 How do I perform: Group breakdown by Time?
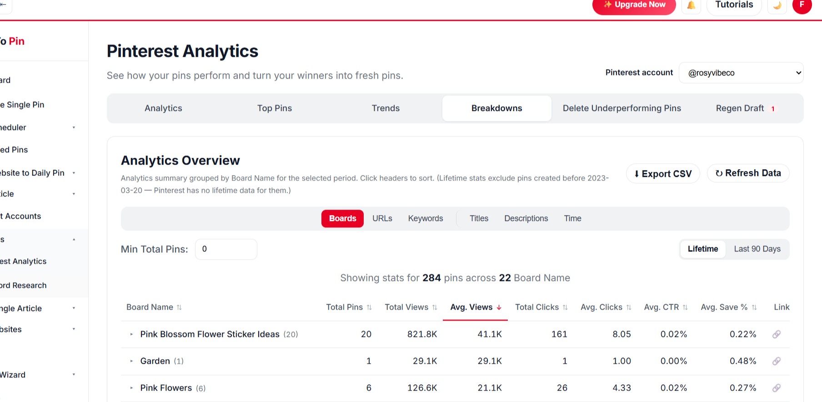point(572,219)
